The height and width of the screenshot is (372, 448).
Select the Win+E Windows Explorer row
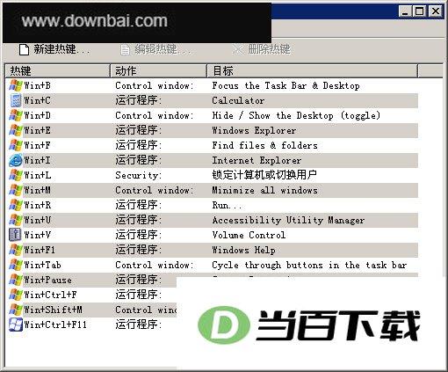tap(213, 130)
